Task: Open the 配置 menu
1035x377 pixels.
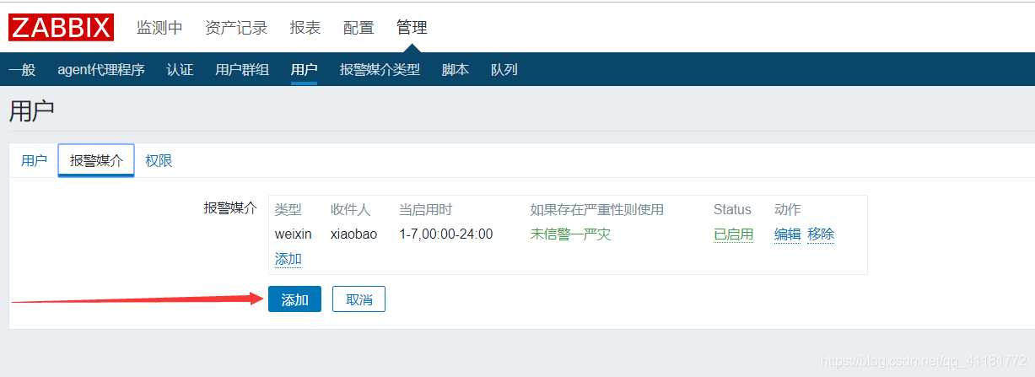Action: tap(358, 28)
